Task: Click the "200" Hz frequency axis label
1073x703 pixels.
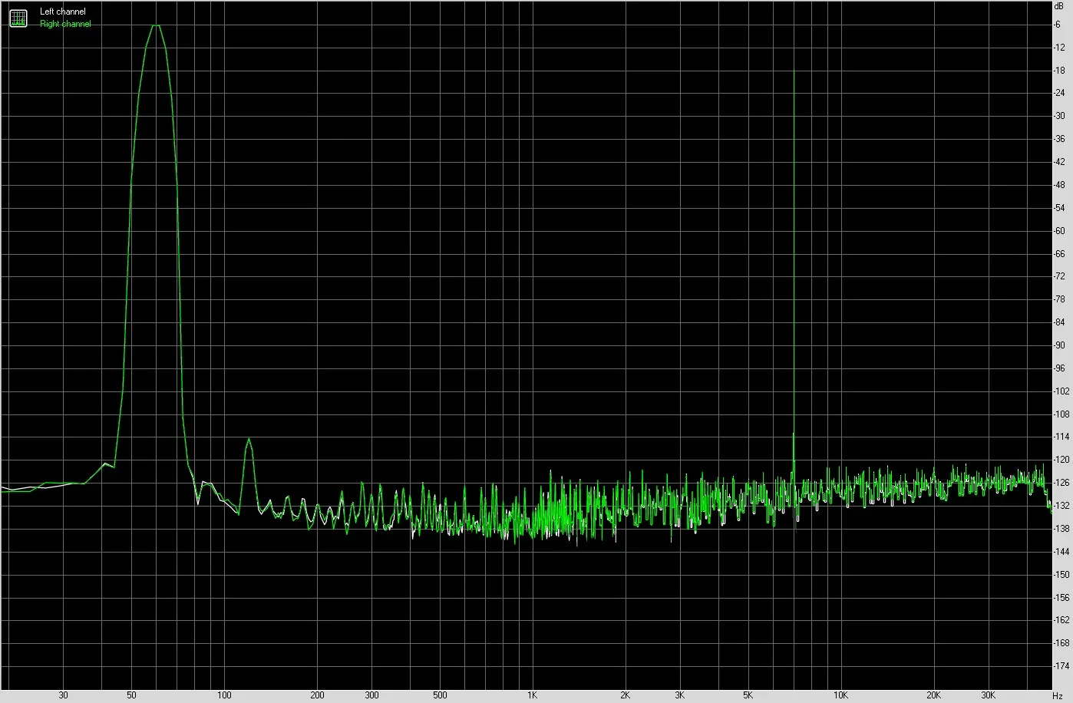Action: (x=317, y=695)
